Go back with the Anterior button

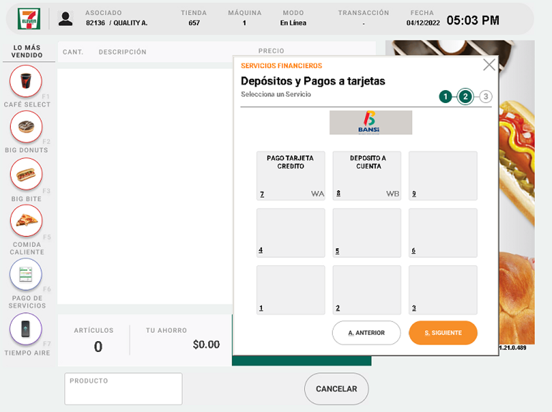pos(366,333)
